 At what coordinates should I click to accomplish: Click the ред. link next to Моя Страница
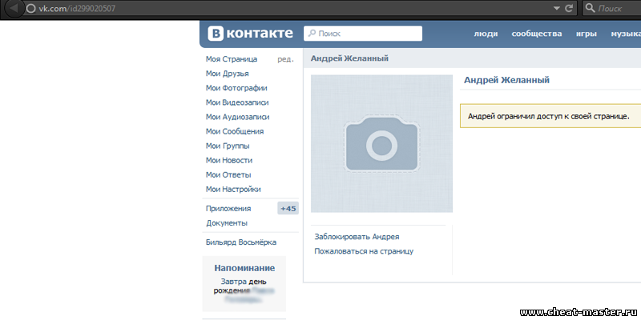pyautogui.click(x=285, y=59)
